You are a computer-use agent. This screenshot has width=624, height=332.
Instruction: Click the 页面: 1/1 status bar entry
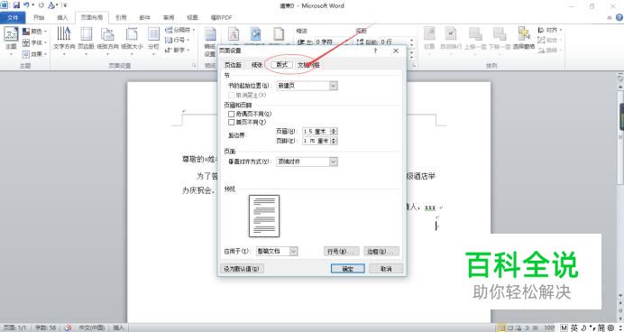15,327
